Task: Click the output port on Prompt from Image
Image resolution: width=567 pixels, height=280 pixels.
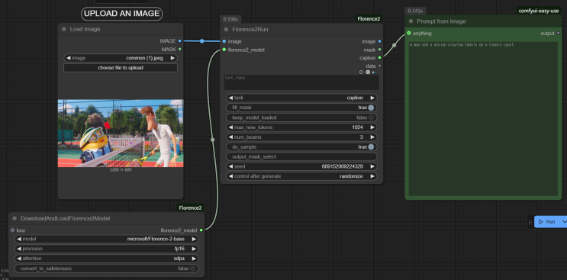Action: (x=558, y=34)
